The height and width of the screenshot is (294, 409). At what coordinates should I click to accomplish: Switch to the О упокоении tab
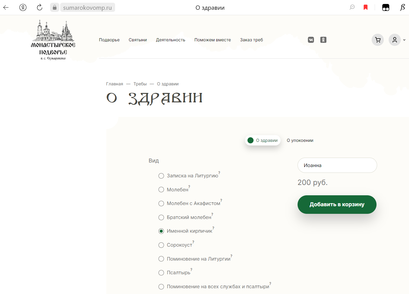pos(300,140)
